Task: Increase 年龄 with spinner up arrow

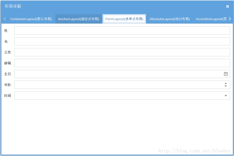Action: click(x=226, y=83)
